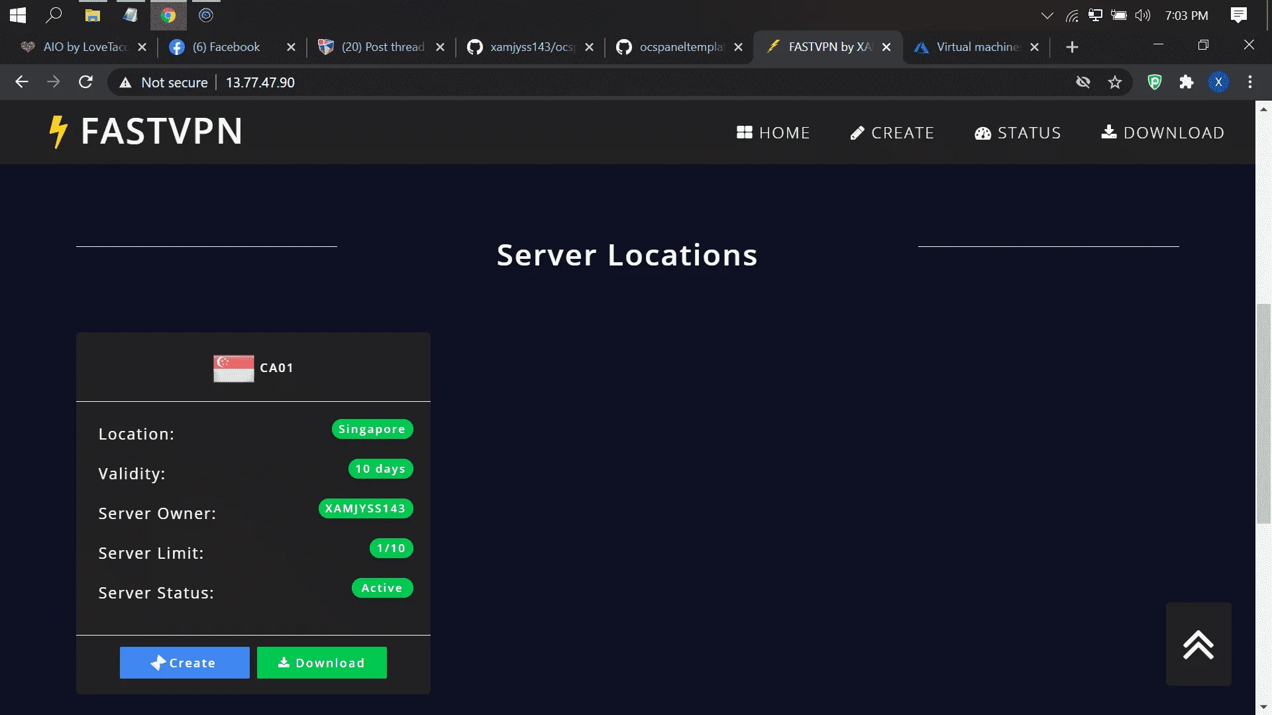1272x715 pixels.
Task: Open the Windows Start menu
Action: (18, 15)
